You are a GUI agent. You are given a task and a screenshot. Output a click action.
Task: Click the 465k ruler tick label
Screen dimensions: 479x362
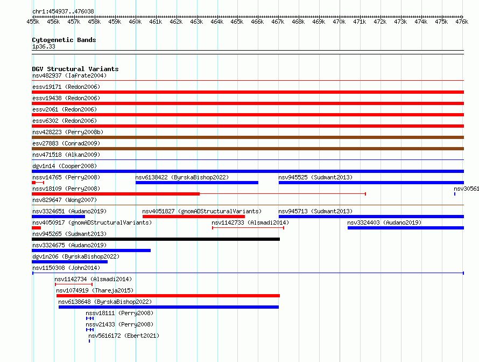pyautogui.click(x=237, y=22)
